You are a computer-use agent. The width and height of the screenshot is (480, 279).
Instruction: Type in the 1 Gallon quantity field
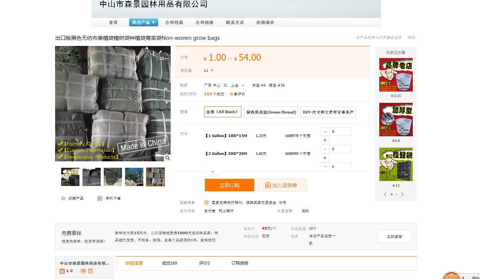pos(340,132)
